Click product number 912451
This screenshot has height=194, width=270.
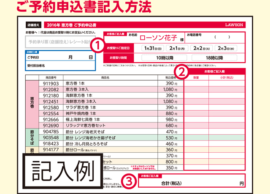point(51,102)
